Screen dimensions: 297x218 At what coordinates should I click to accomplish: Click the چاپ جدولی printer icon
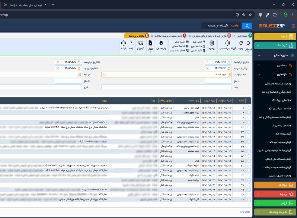point(161,43)
